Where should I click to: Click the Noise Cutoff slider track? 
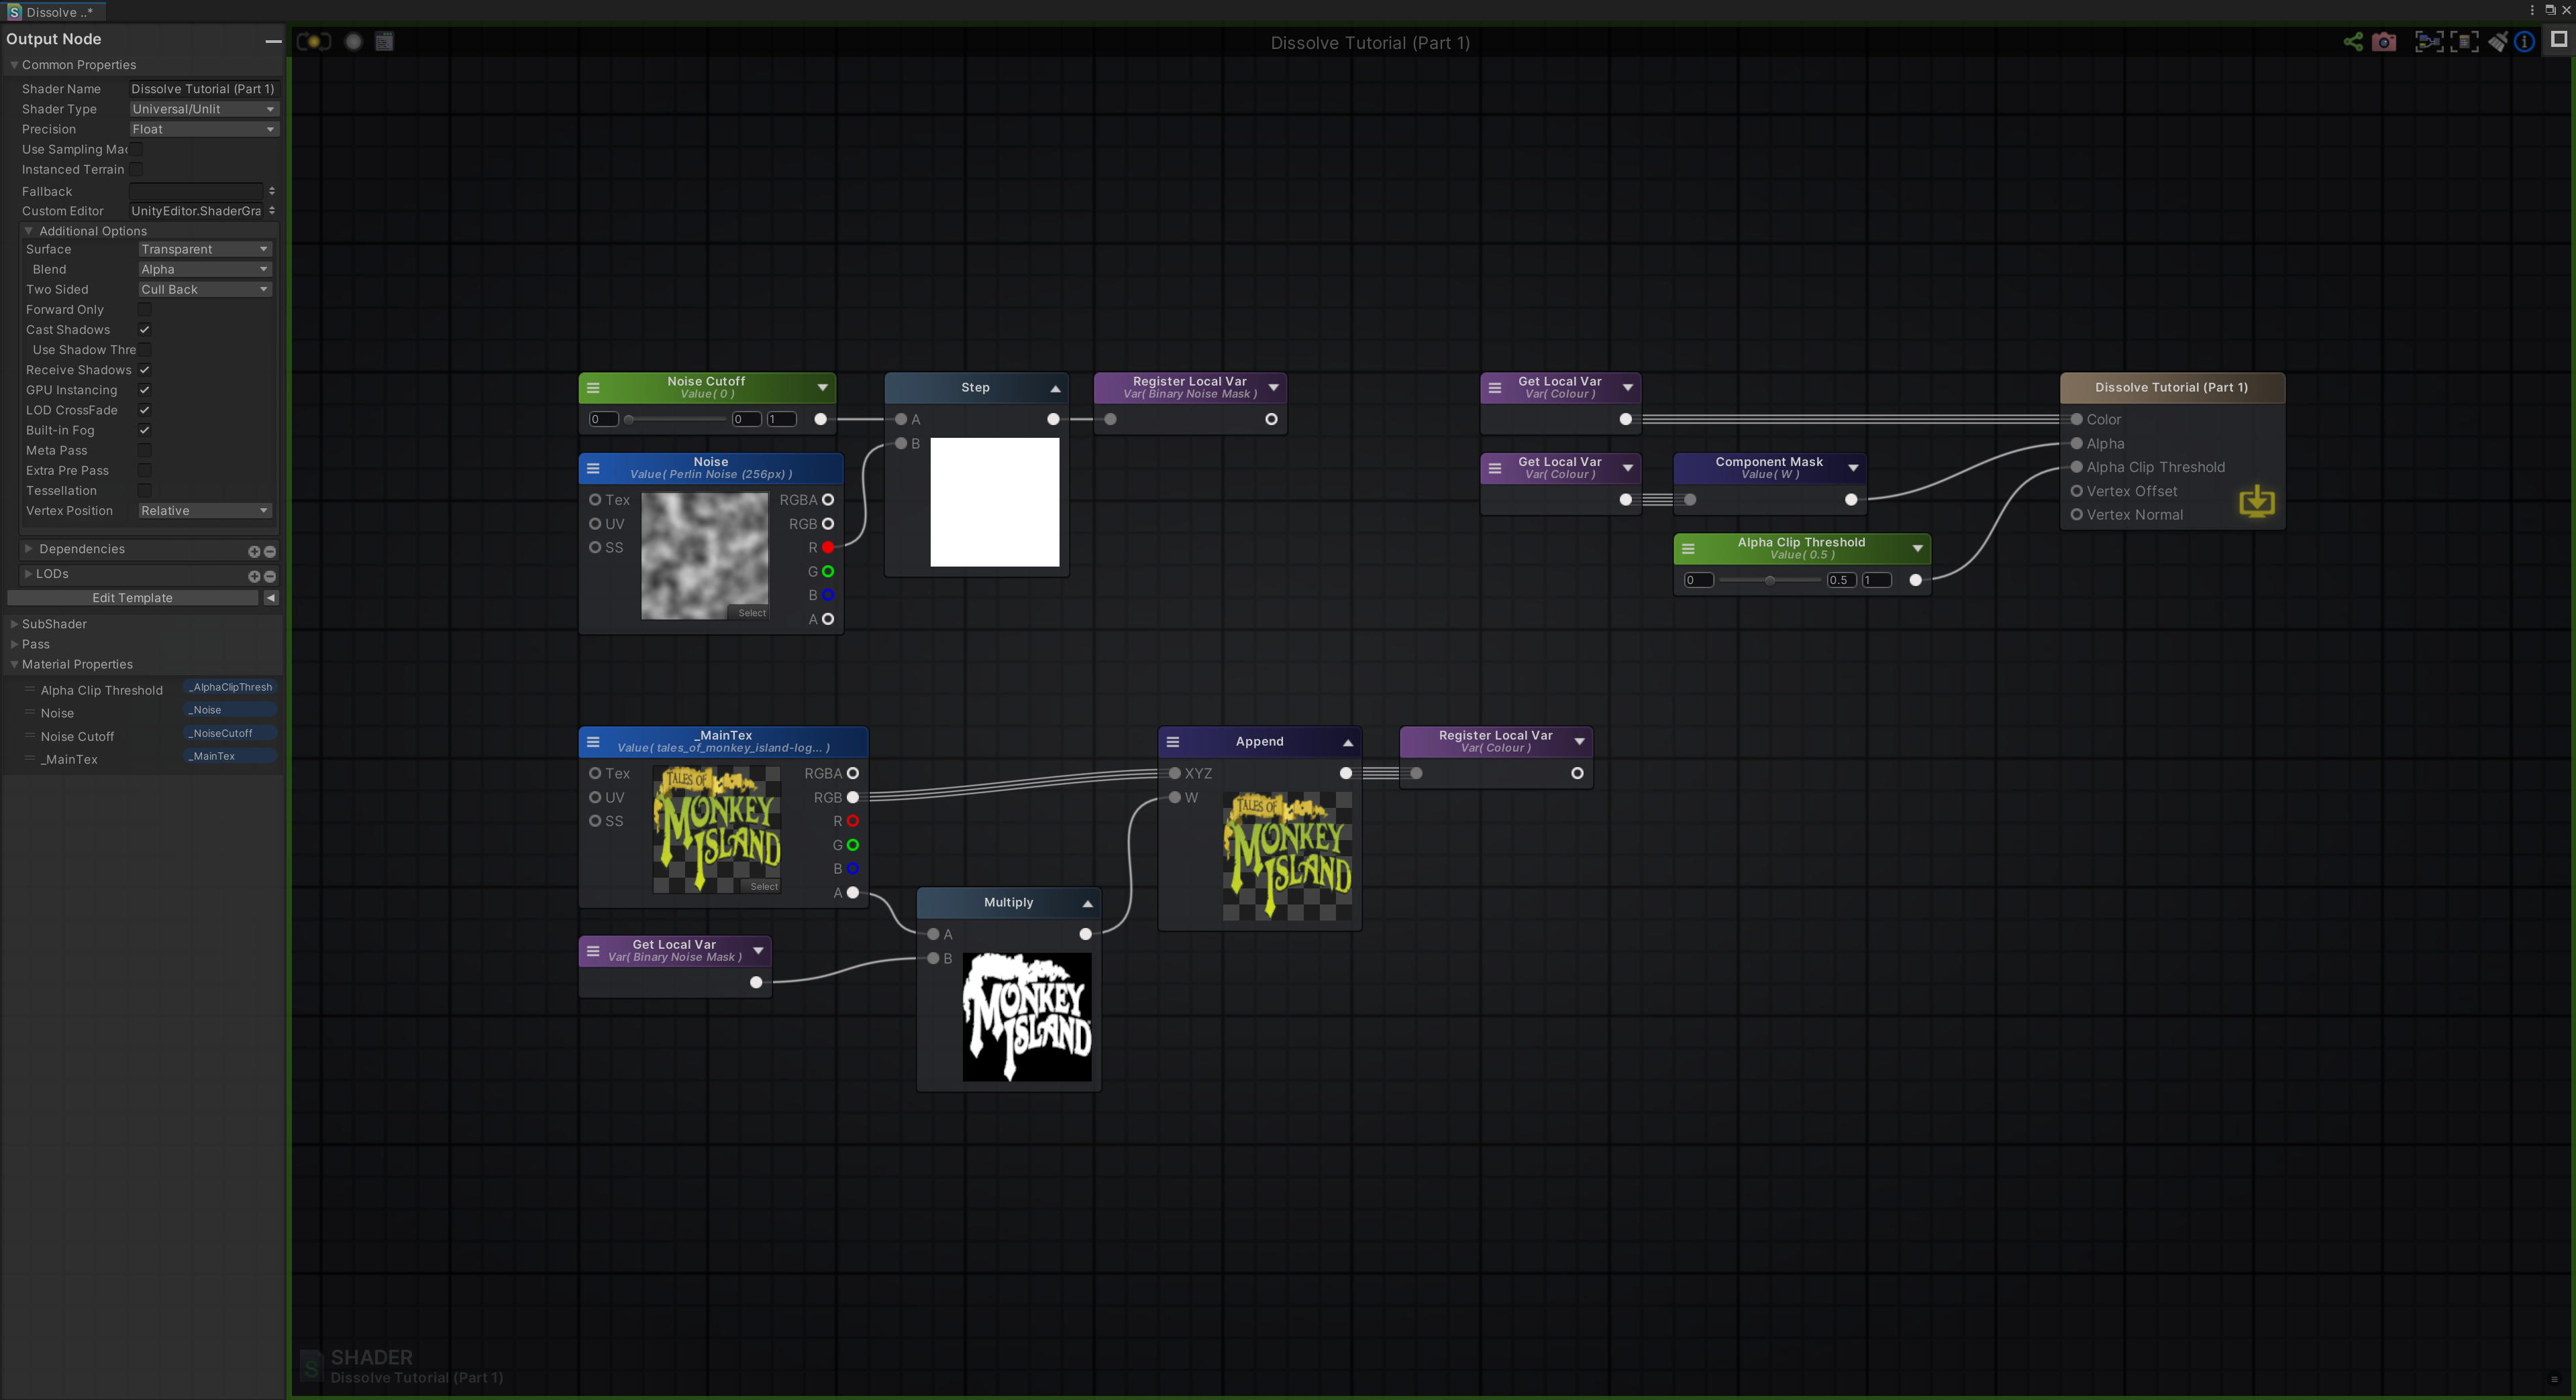[676, 420]
